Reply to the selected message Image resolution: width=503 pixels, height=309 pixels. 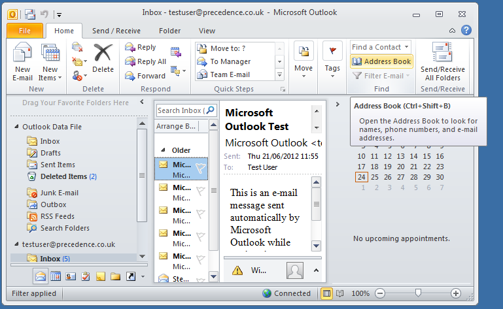141,47
